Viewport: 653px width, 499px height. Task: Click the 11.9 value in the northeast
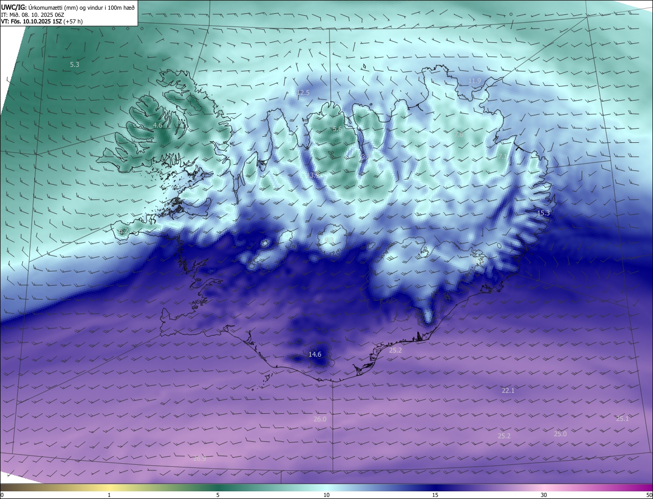(x=474, y=81)
